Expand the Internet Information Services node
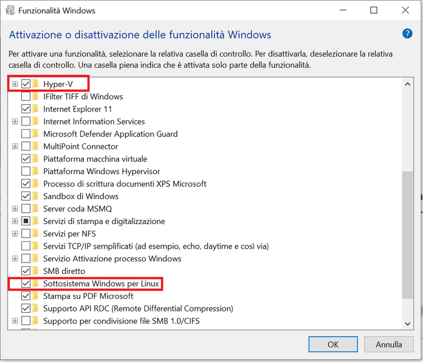 [x=15, y=121]
